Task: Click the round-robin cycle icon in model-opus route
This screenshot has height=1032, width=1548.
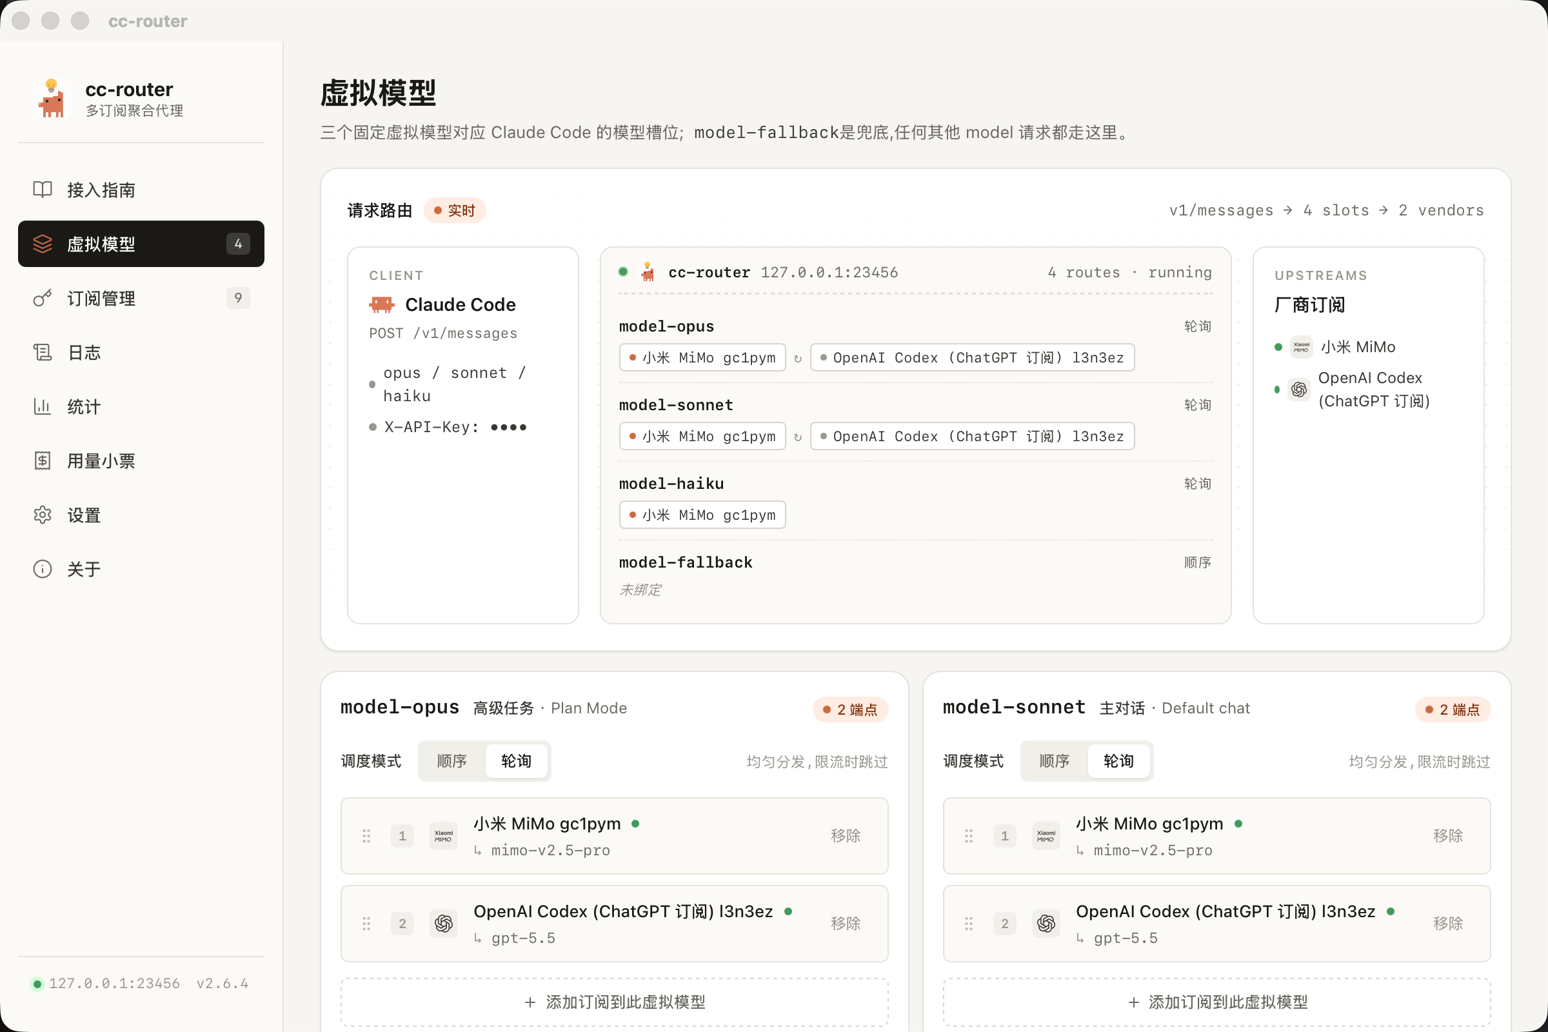Action: (798, 358)
